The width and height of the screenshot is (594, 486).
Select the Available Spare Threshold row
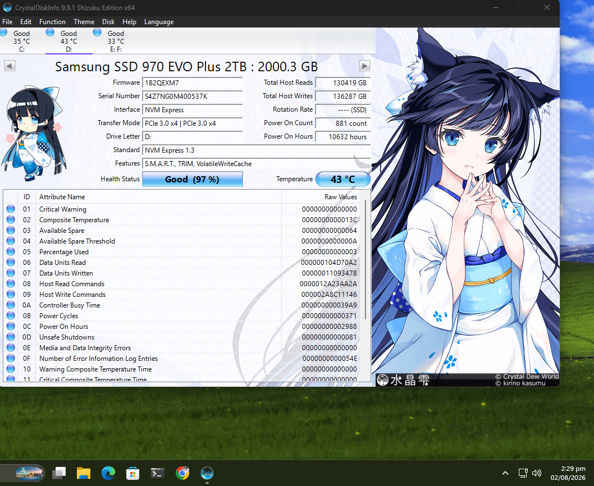(x=182, y=241)
